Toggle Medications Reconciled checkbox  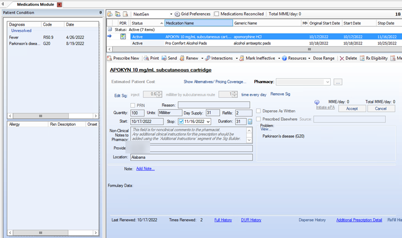(217, 14)
